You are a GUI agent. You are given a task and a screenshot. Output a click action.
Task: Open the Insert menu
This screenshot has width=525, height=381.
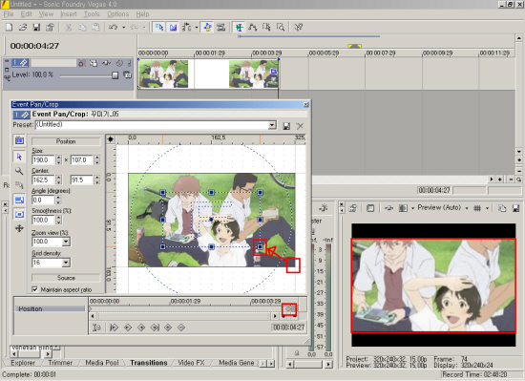69,14
